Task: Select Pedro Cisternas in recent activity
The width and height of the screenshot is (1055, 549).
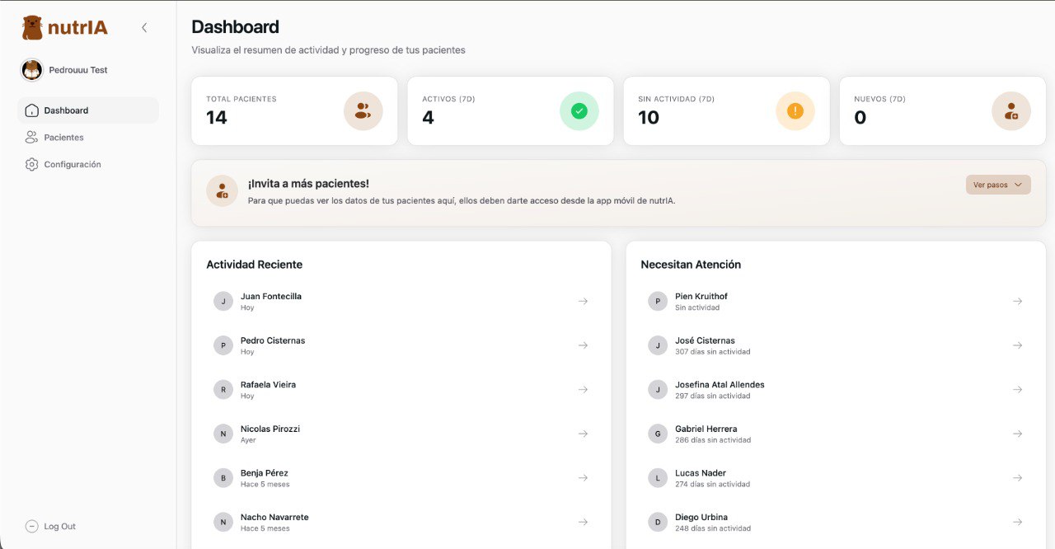Action: pos(273,341)
